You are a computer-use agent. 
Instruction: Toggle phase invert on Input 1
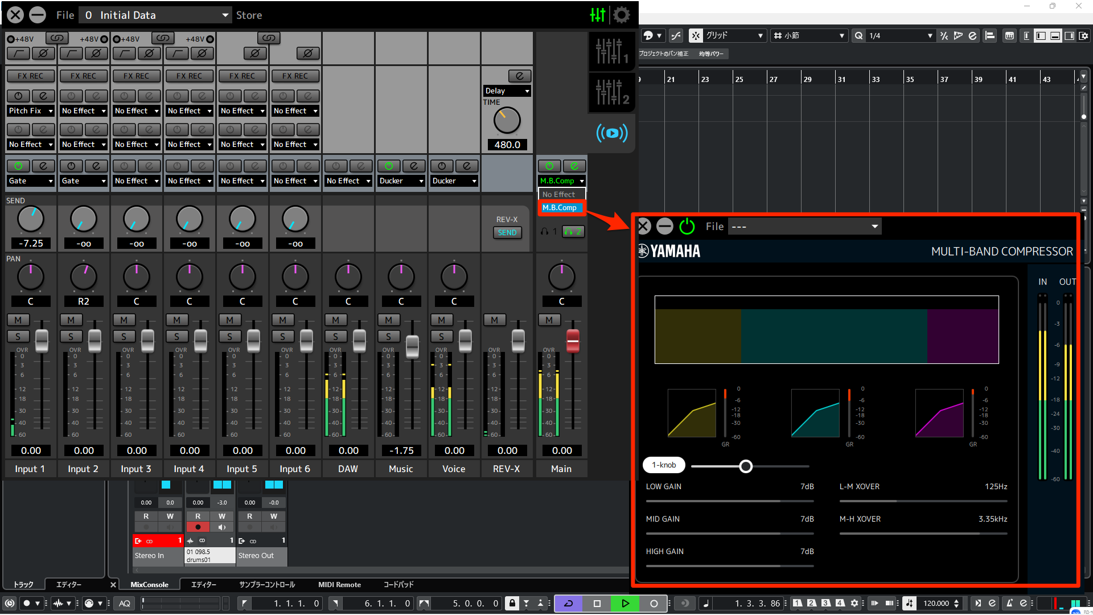tap(43, 54)
